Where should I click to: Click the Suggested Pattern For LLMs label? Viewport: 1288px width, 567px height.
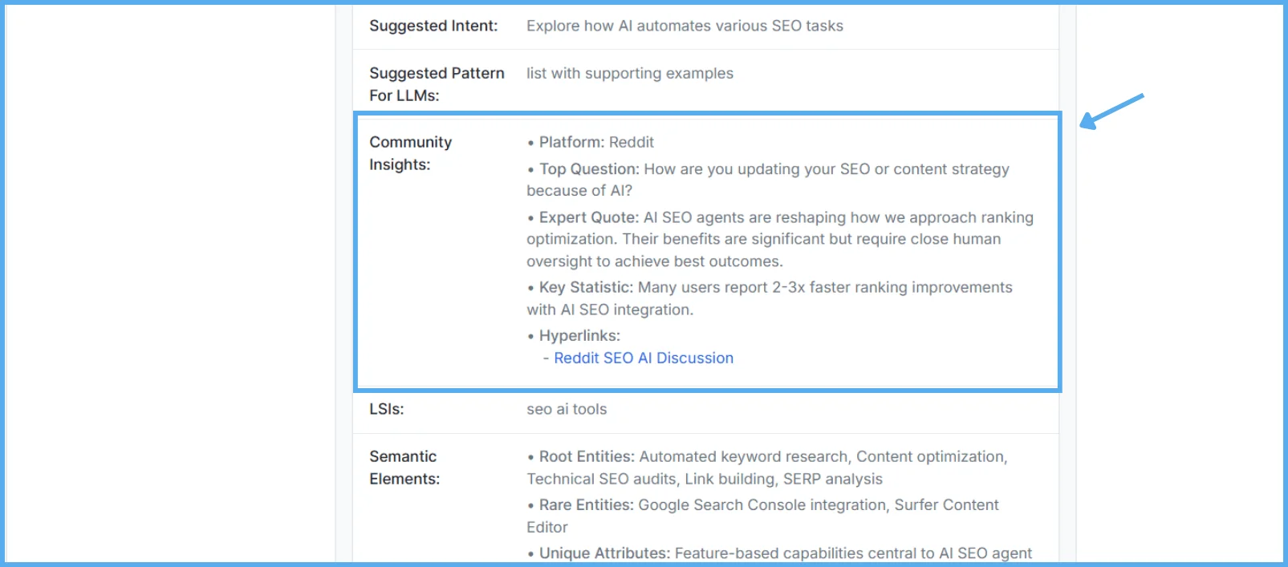(x=436, y=84)
